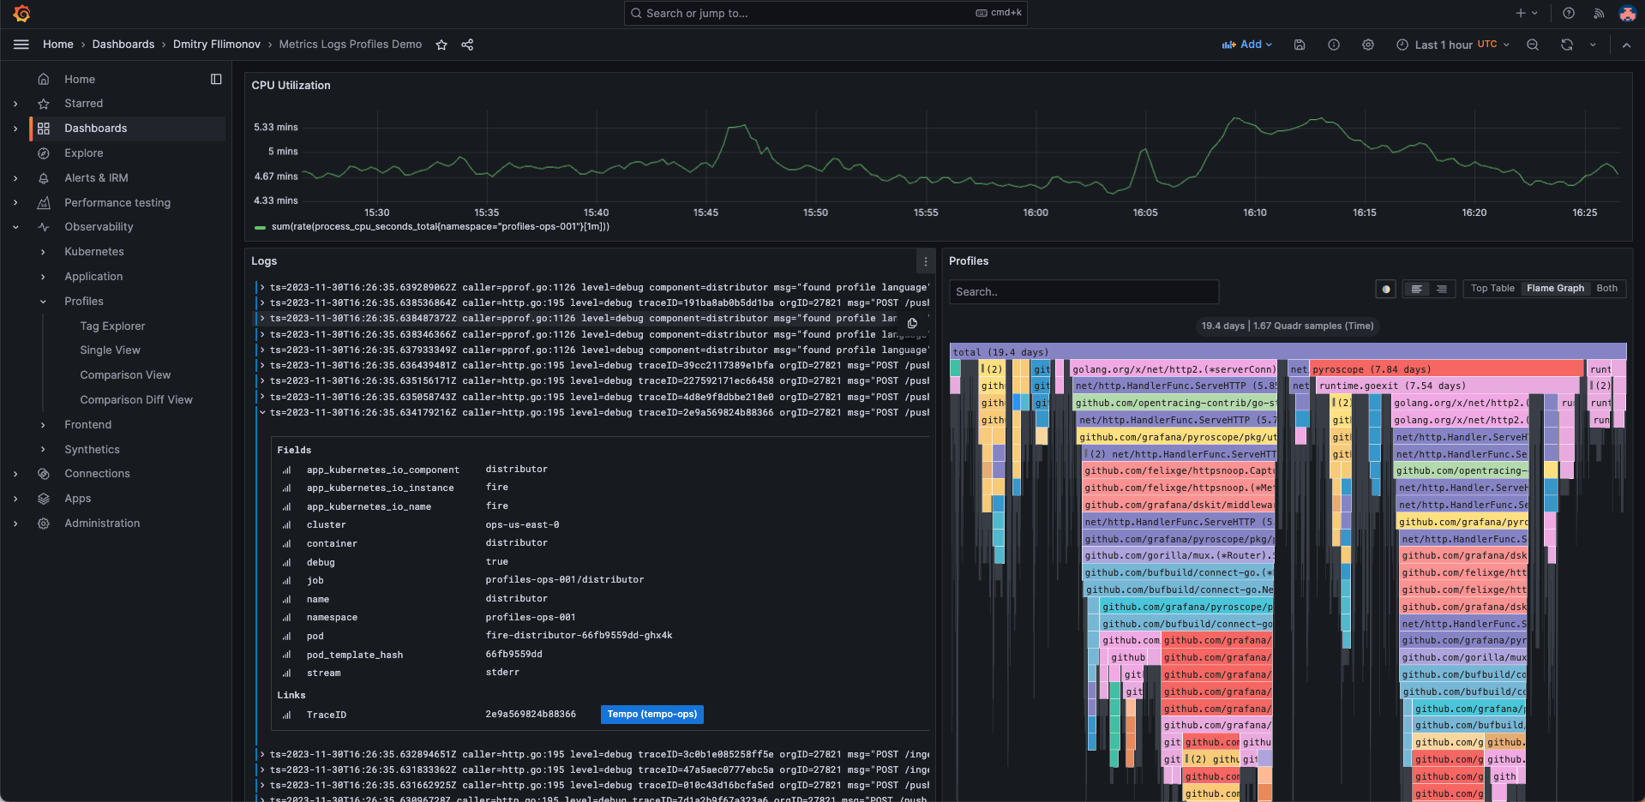This screenshot has height=802, width=1645.
Task: Open the Add panel dropdown button
Action: pyautogui.click(x=1247, y=45)
